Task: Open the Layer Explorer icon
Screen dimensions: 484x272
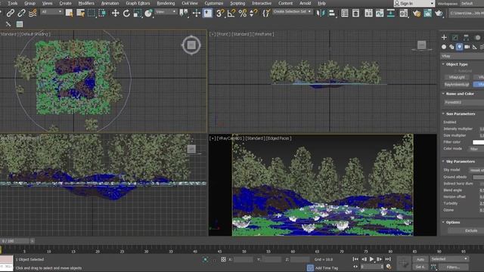Action: 355,14
